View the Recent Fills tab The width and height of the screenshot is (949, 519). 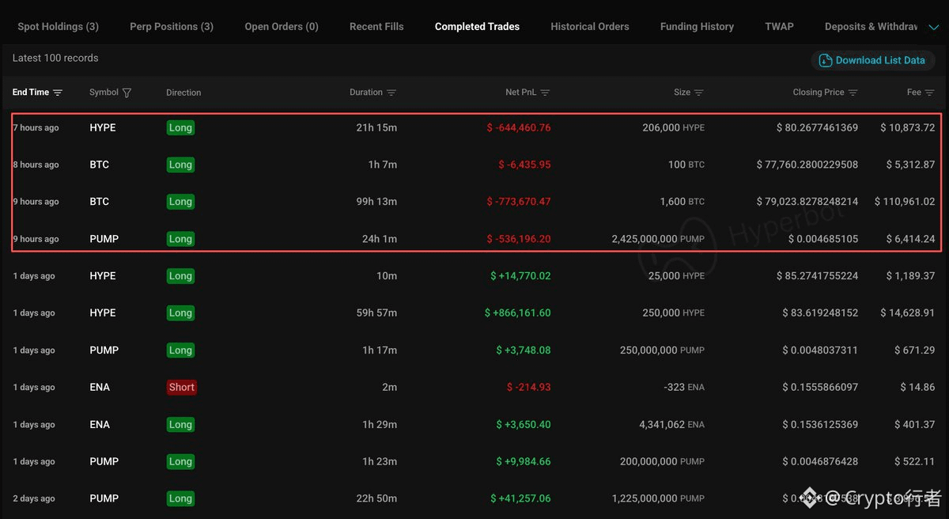(x=376, y=27)
